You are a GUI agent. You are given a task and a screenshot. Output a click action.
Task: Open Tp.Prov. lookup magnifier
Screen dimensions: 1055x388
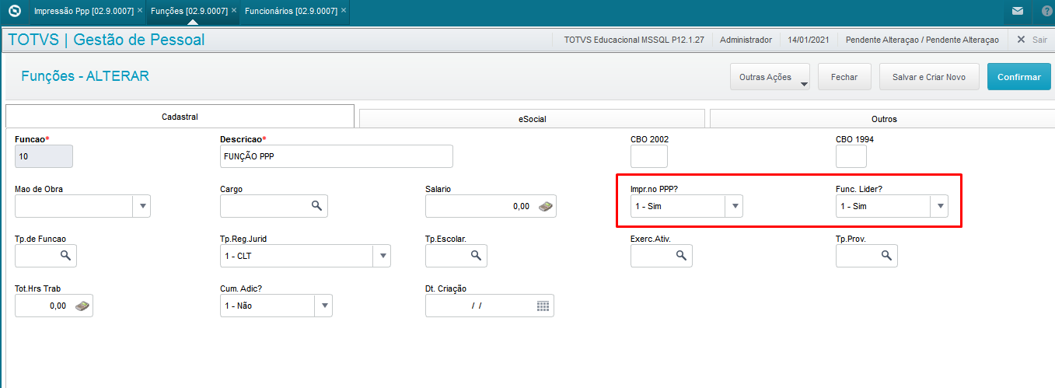click(x=886, y=256)
